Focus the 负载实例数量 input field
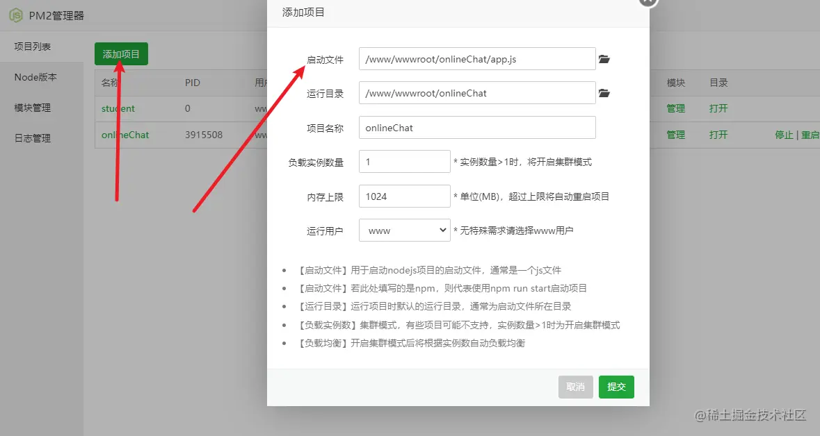Screen dimensions: 820x436 [x=405, y=162]
